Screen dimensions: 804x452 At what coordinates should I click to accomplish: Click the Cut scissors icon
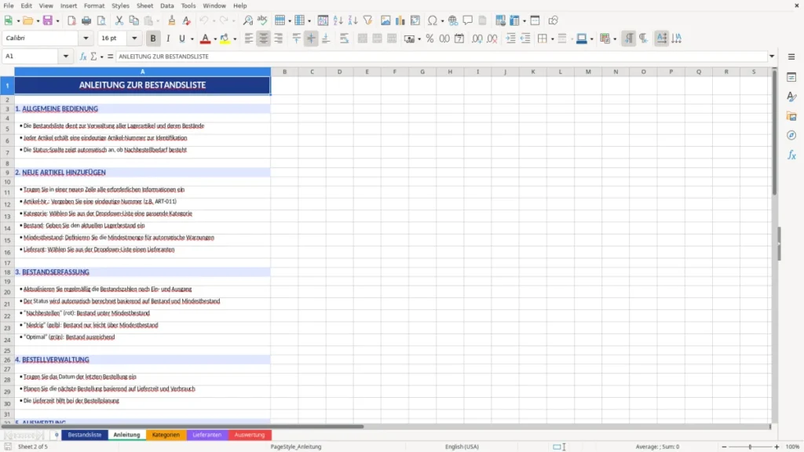click(119, 20)
